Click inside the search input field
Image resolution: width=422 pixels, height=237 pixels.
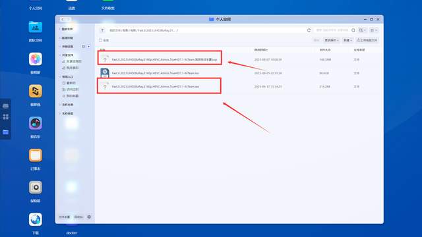pyautogui.click(x=332, y=30)
